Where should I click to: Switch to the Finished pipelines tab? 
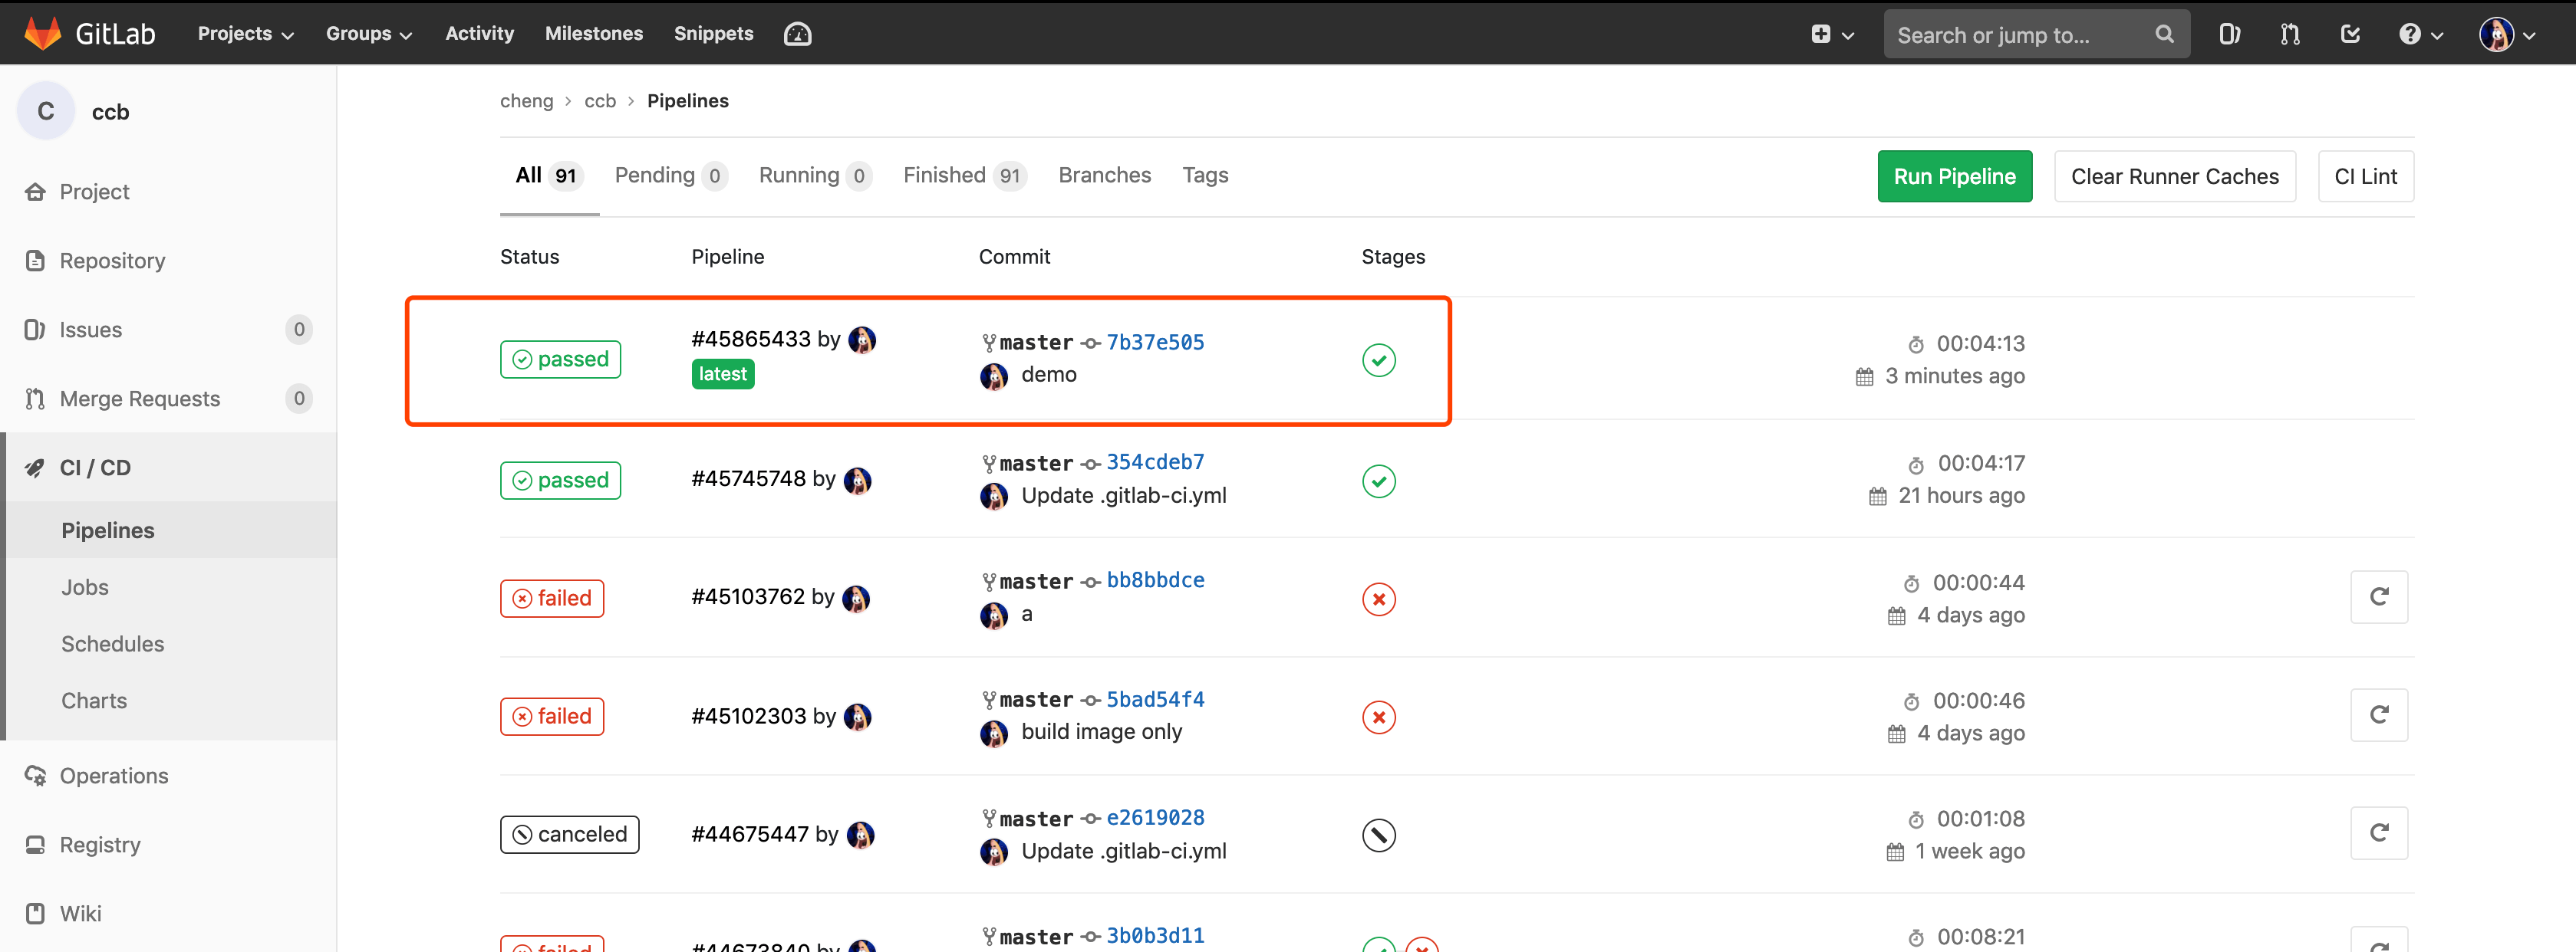944,175
